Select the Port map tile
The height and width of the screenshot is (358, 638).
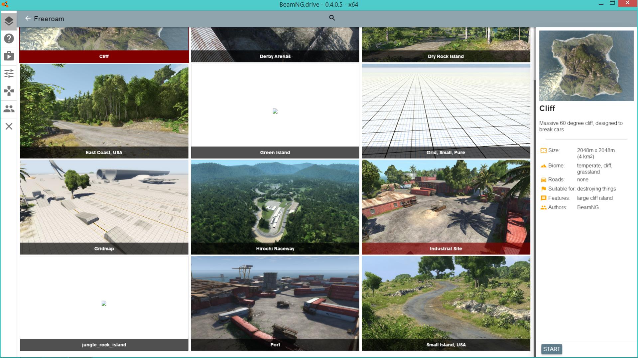275,303
